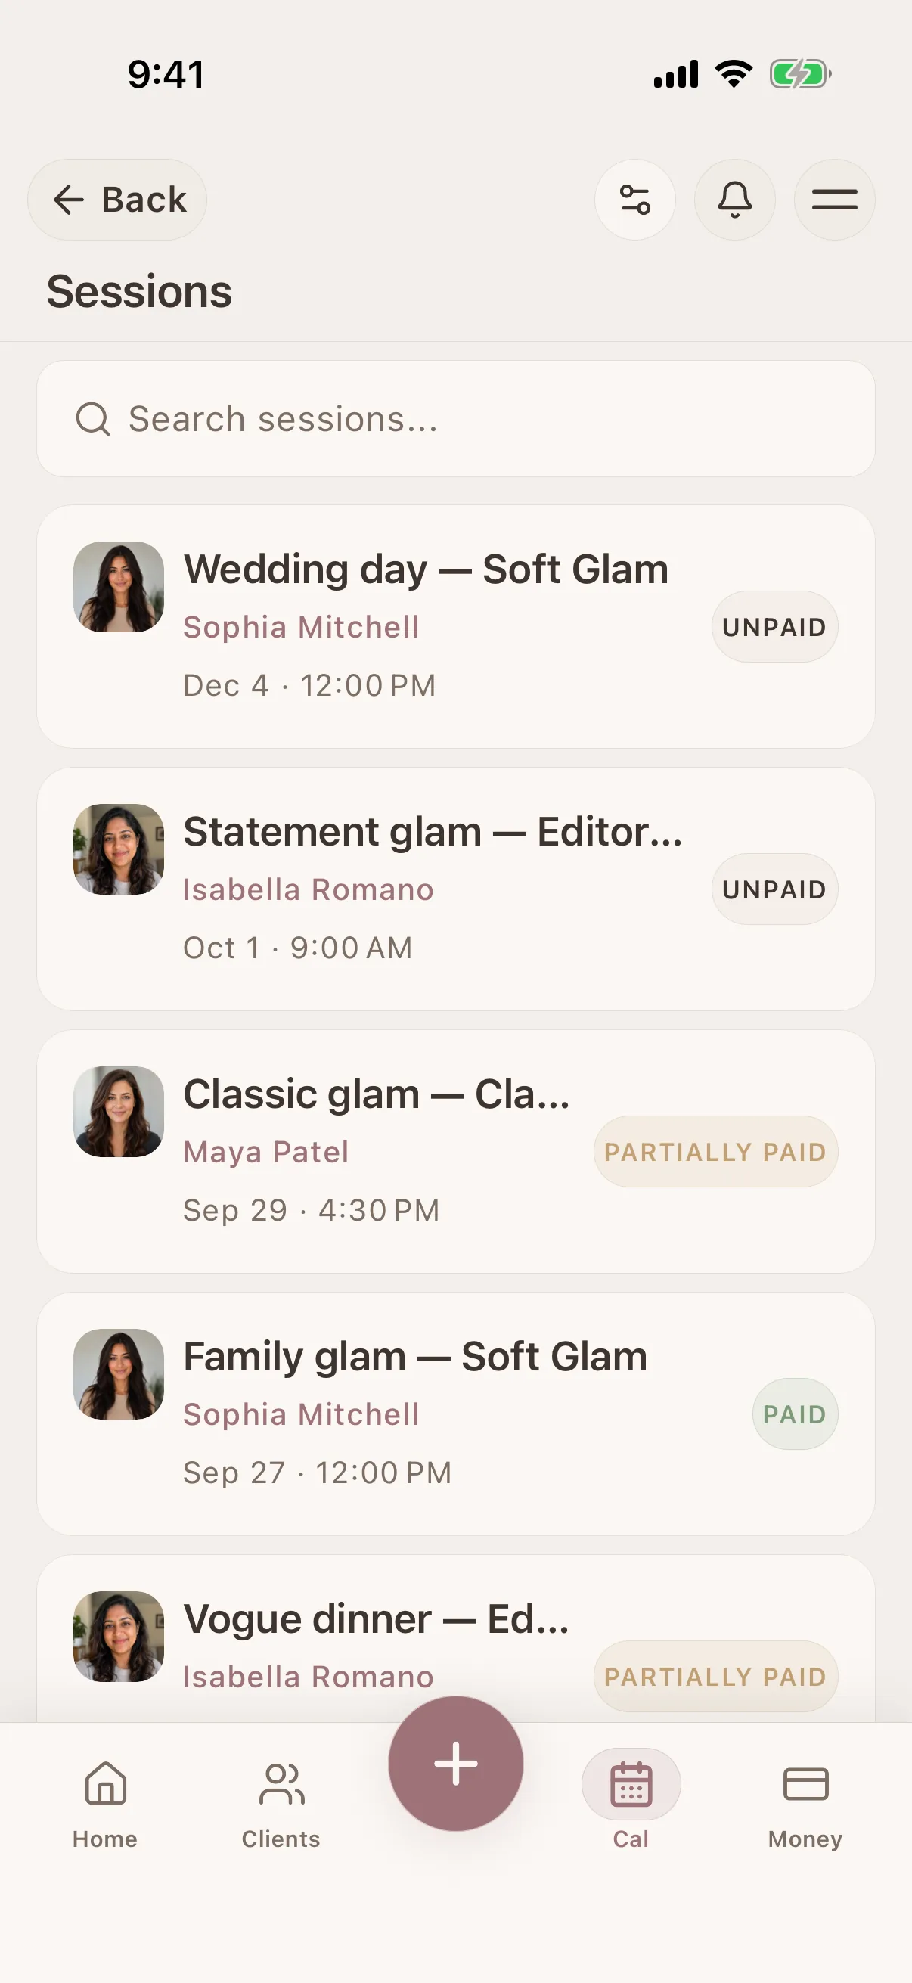912x1983 pixels.
Task: Click the magnifier search icon
Action: tap(93, 419)
